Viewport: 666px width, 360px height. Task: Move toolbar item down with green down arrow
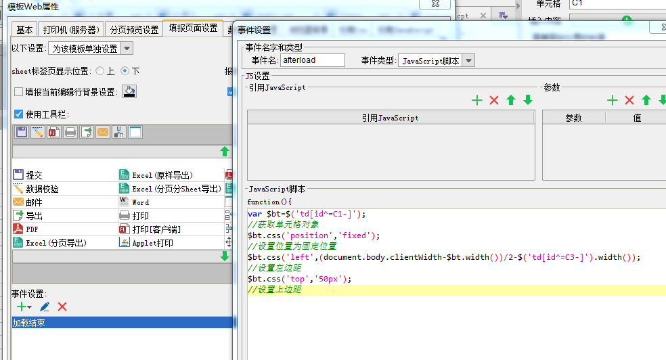(225, 256)
